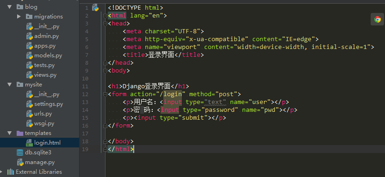385x177 pixels.
Task: Select the blog folder
Action: tap(31, 7)
